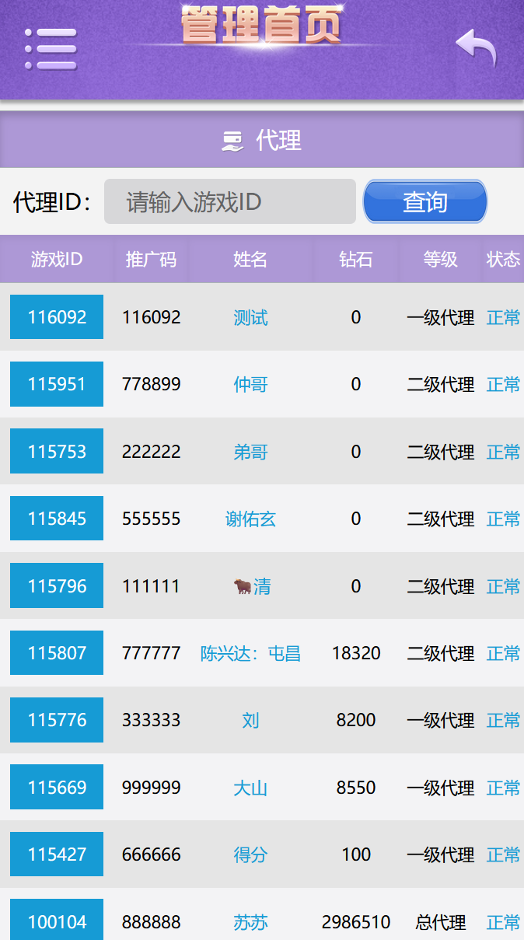Click the 状态 column header
Viewport: 524px width, 940px height.
tap(503, 259)
